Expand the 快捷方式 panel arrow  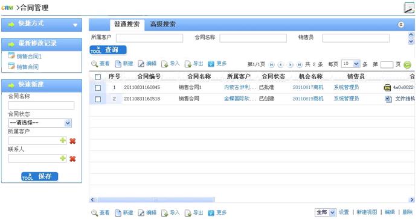point(75,25)
